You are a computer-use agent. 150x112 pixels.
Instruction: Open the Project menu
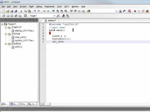pyautogui.click(x=23, y=7)
